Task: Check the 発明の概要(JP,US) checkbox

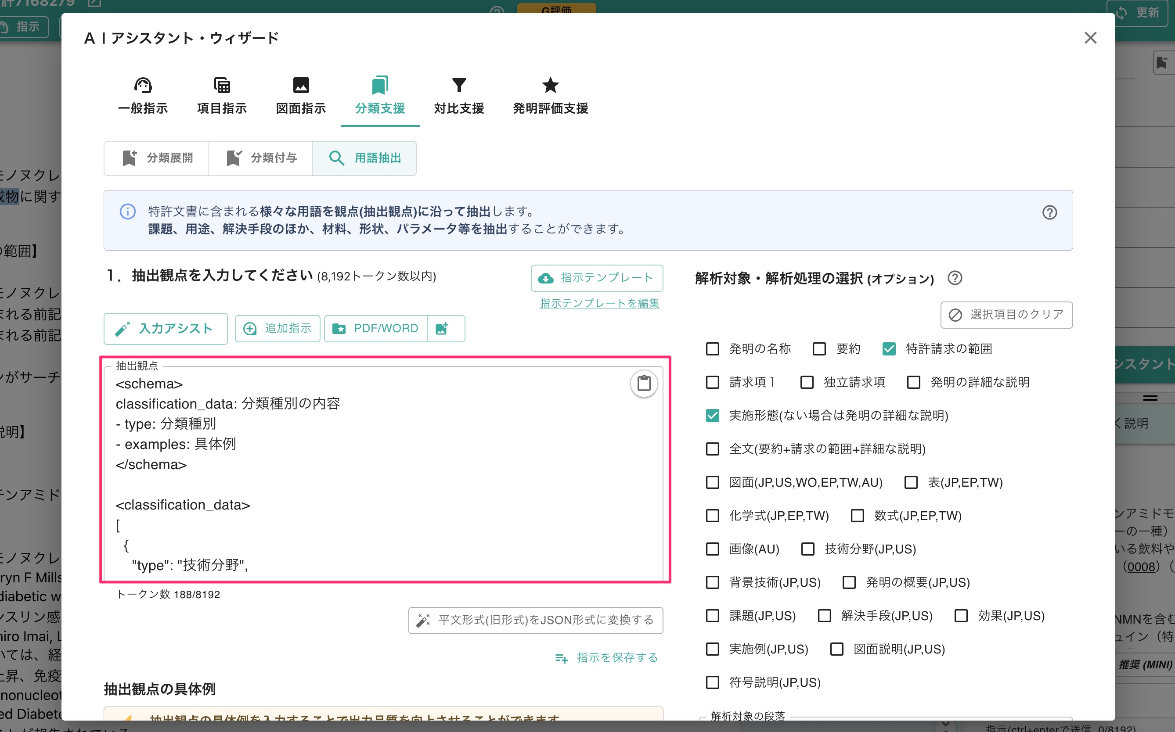Action: 849,582
